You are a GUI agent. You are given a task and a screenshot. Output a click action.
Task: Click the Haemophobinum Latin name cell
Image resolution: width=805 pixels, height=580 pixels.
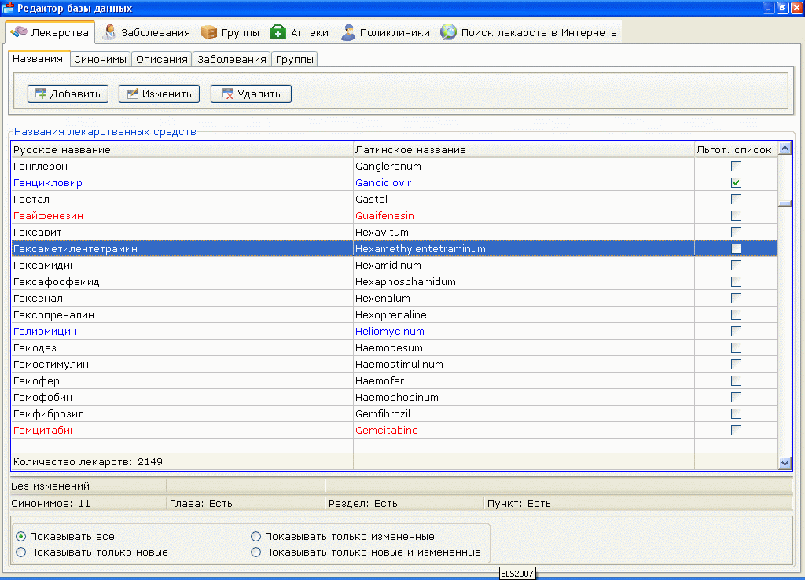(524, 397)
